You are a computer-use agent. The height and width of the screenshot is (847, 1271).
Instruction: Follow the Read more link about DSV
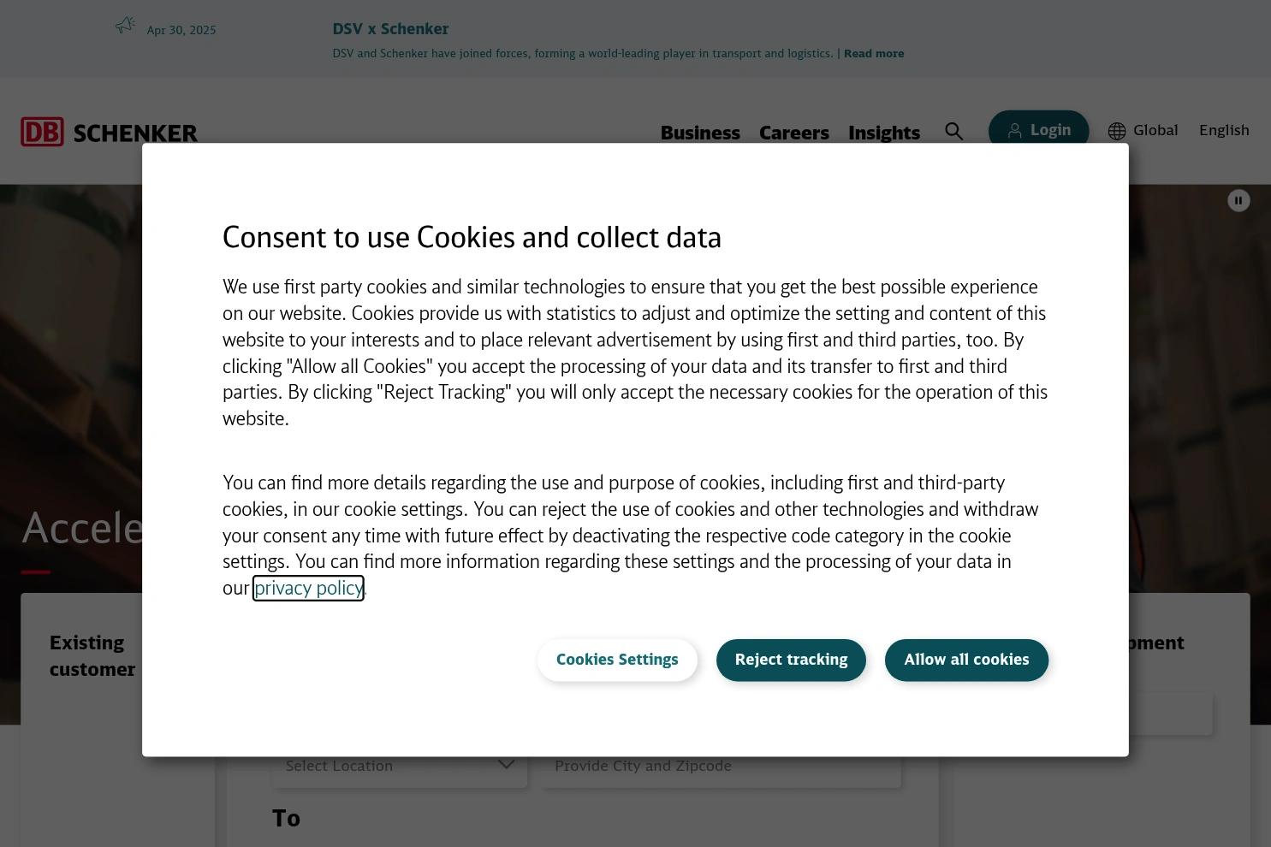tap(874, 53)
